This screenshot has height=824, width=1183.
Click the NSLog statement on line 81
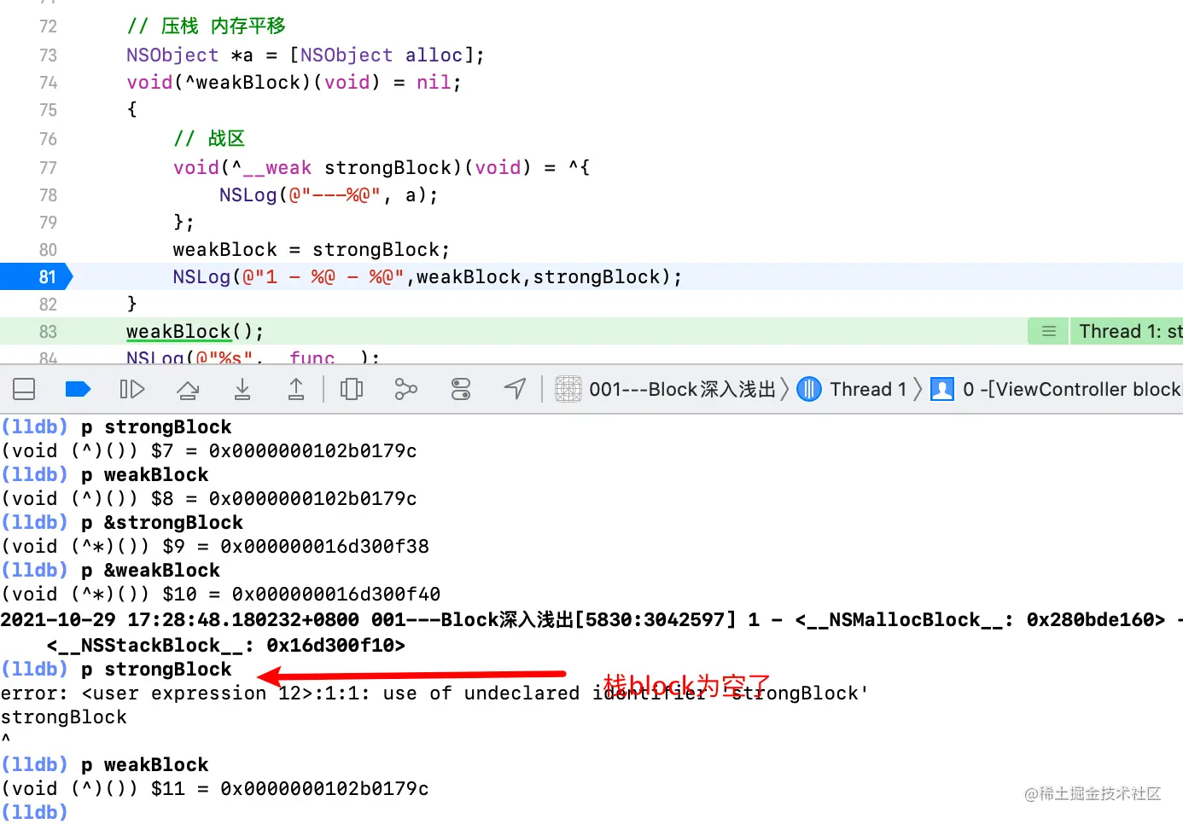tap(428, 277)
